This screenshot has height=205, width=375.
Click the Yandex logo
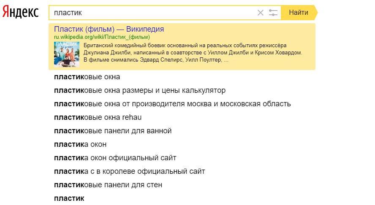(x=20, y=12)
